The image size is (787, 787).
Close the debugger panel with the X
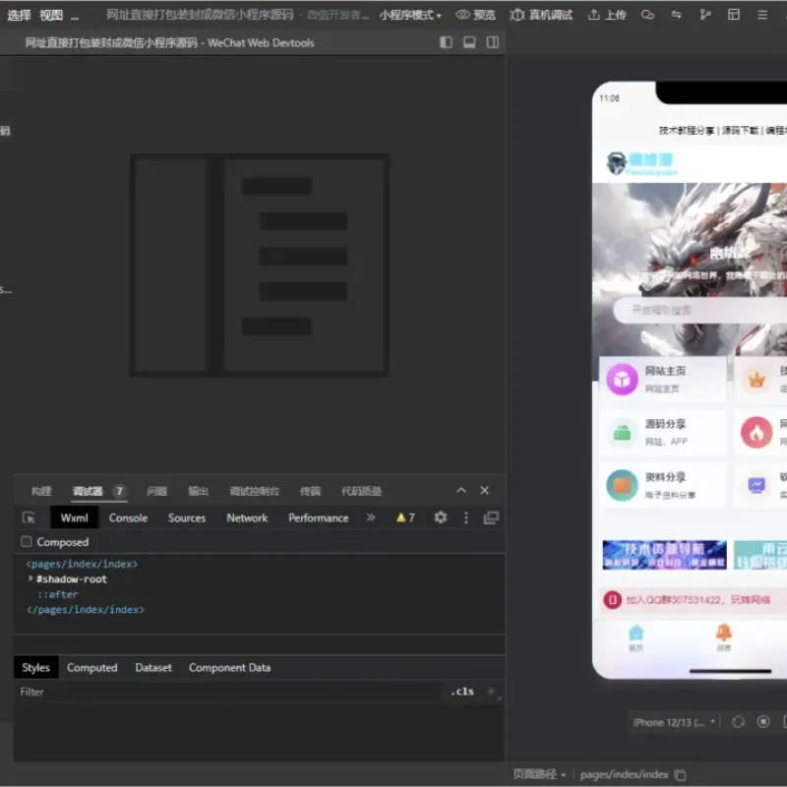[x=484, y=490]
